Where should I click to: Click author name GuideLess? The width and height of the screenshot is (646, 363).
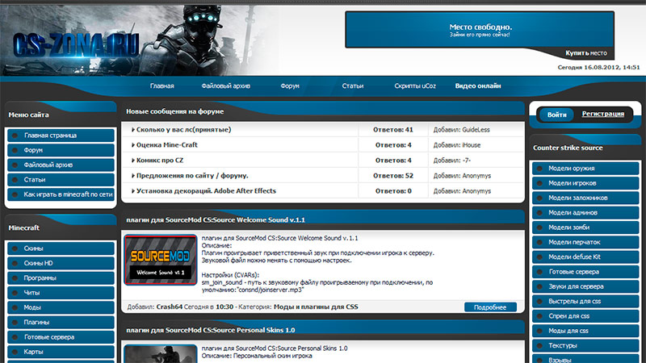(x=476, y=130)
